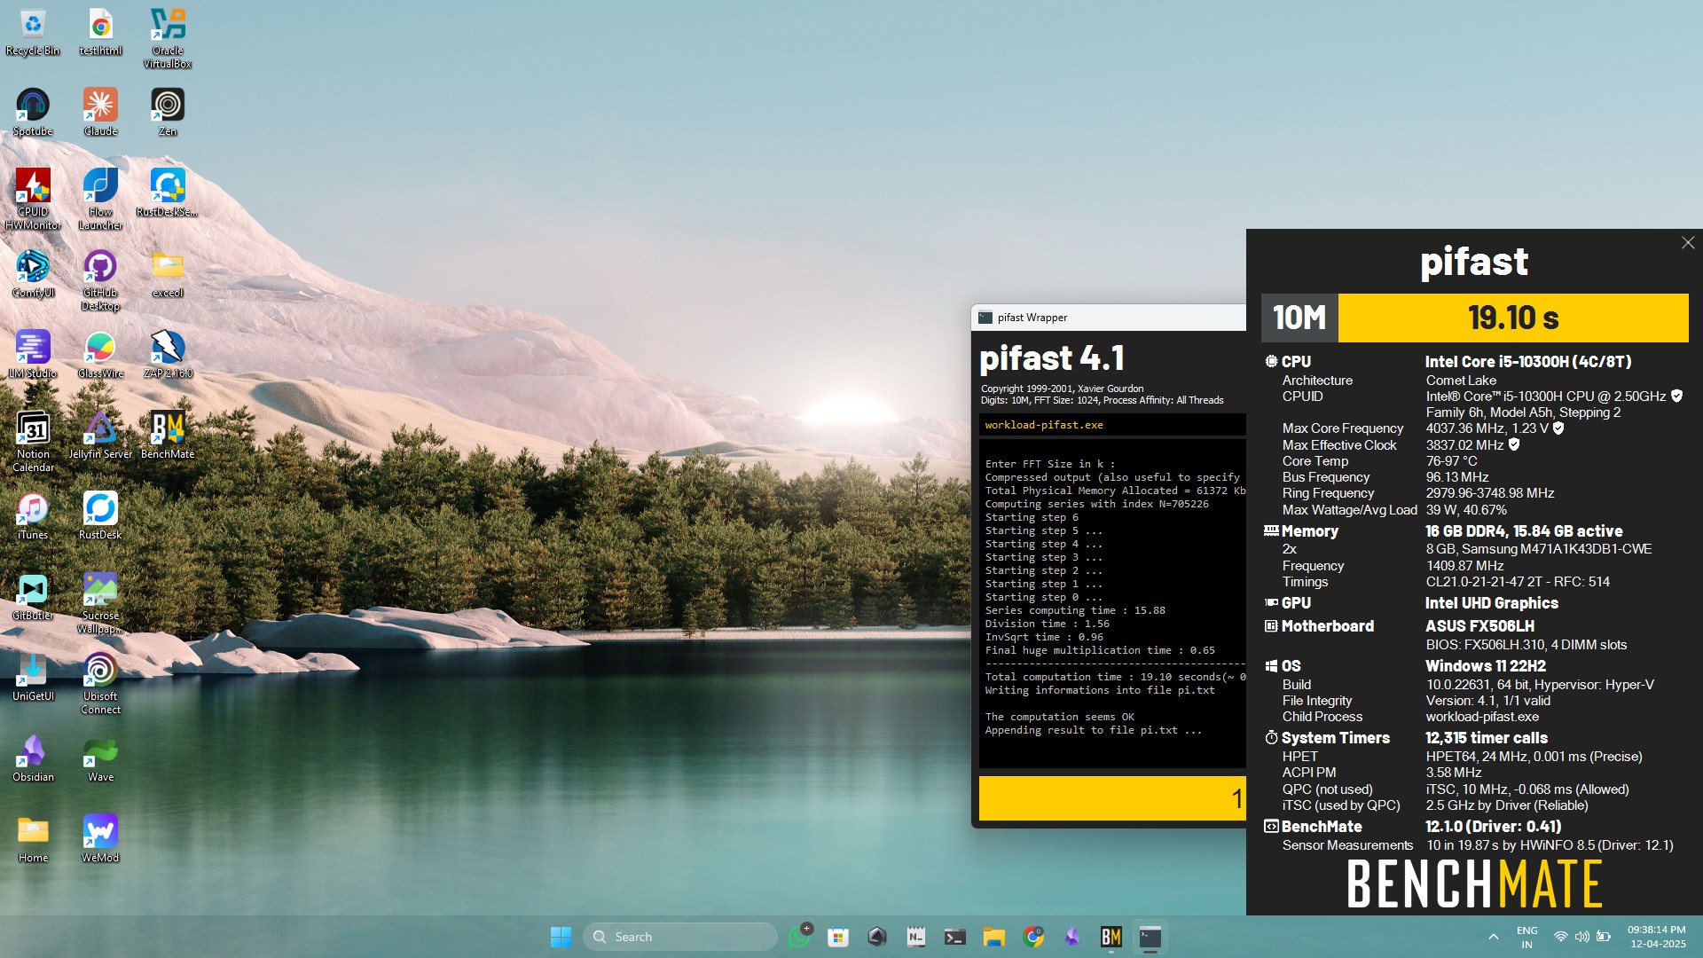Launch Claude desktop app icon
The width and height of the screenshot is (1703, 958).
[100, 113]
